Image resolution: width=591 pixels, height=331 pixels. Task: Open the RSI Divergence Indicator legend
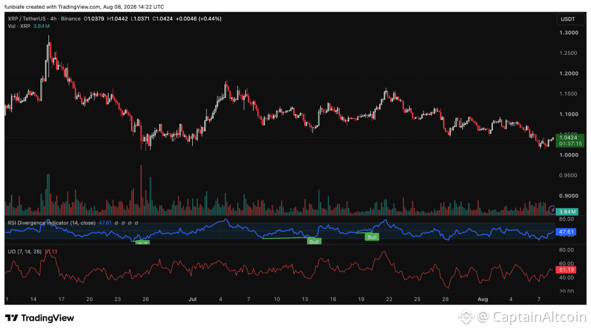click(x=51, y=223)
